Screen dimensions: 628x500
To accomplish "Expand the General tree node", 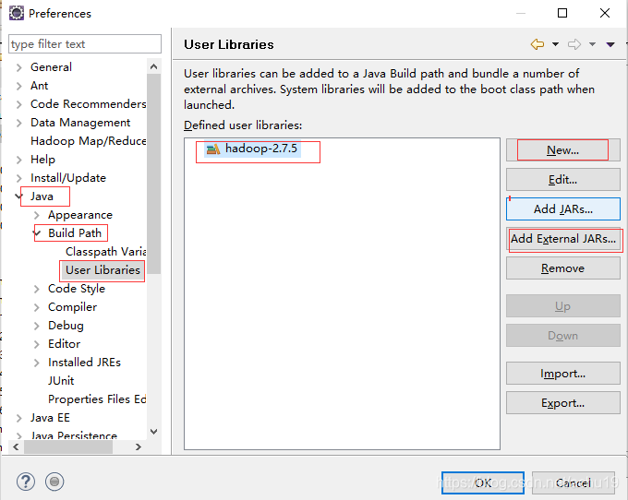I will pos(18,67).
